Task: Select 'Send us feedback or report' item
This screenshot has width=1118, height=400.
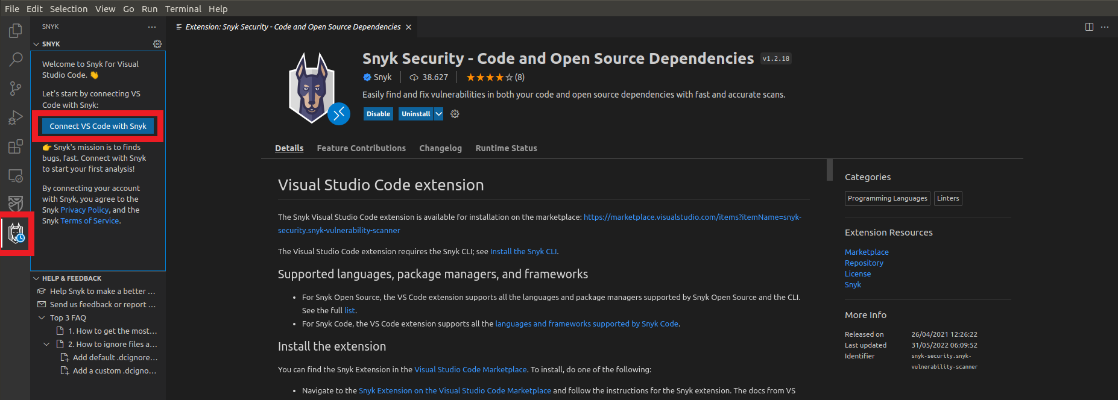Action: click(98, 304)
